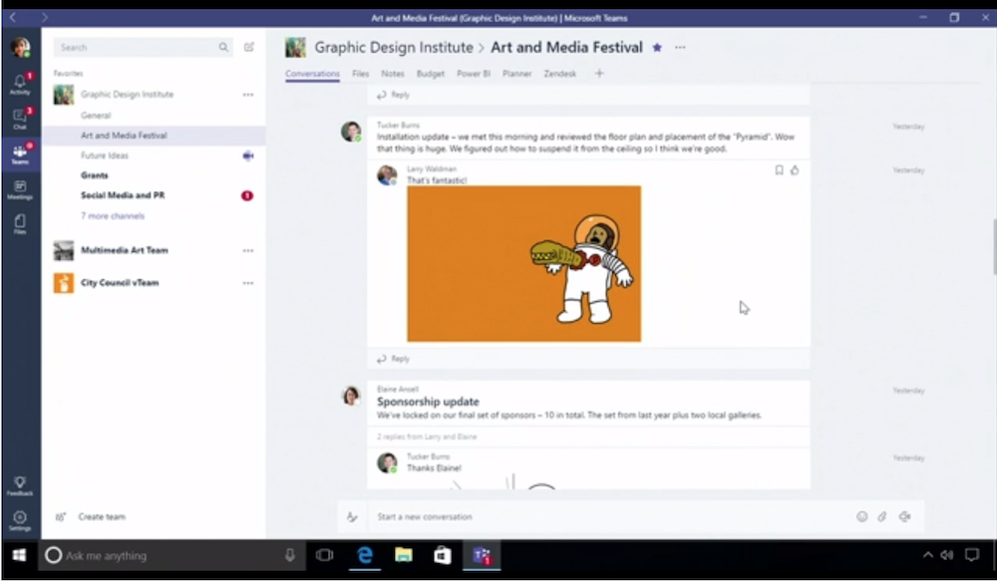Switch to the Planner tab
The height and width of the screenshot is (581, 997).
click(x=516, y=74)
